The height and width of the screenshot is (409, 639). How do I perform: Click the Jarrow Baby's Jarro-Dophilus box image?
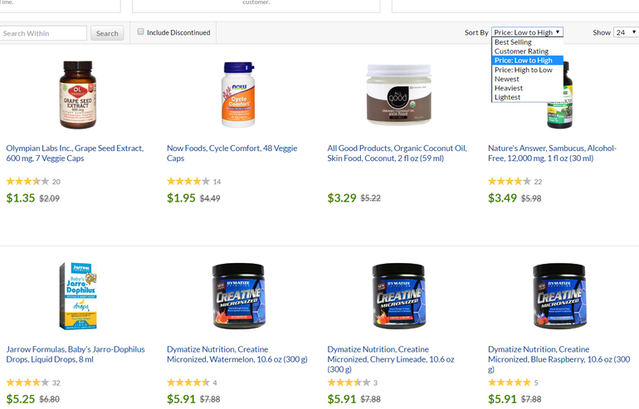pyautogui.click(x=78, y=295)
